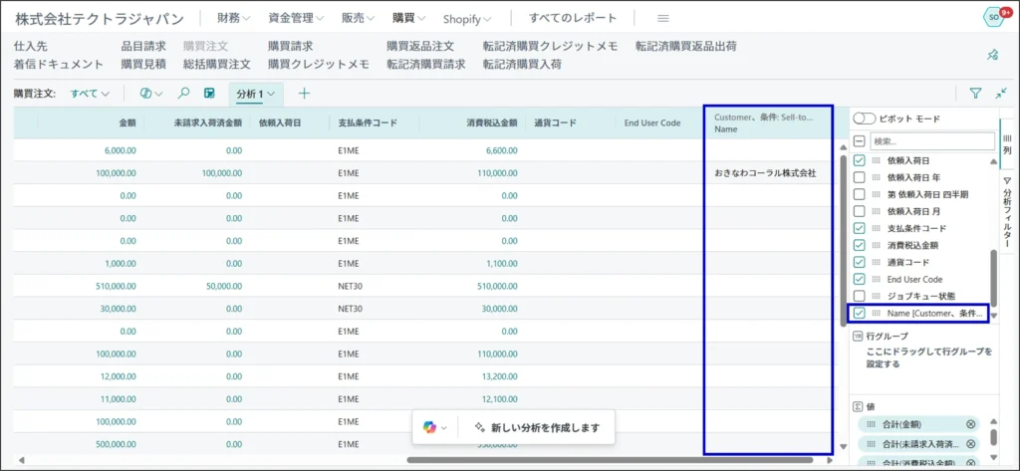Add a new analysis tab with plus icon
The height and width of the screenshot is (471, 1020).
coord(305,94)
